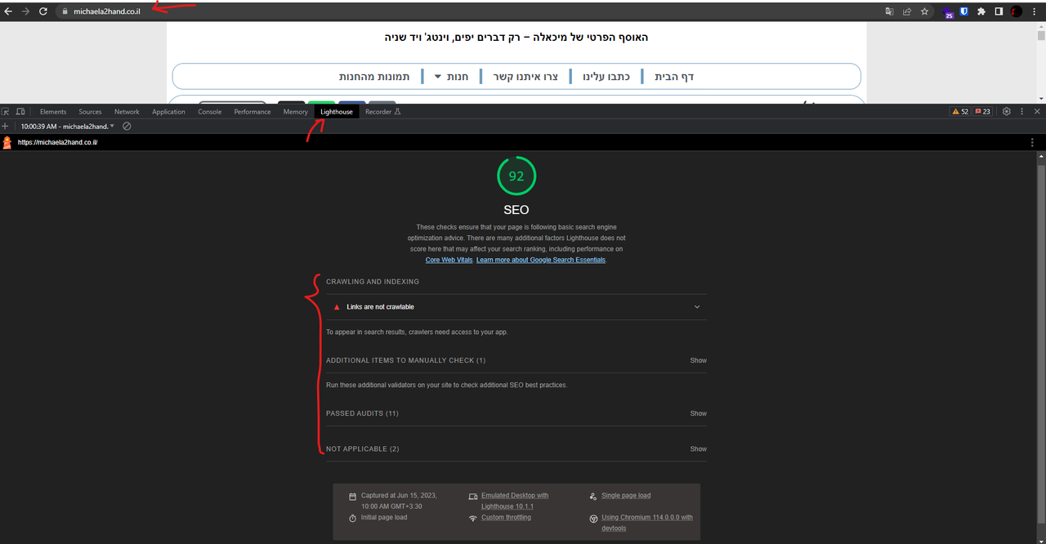Image resolution: width=1046 pixels, height=544 pixels.
Task: Open the DevTools customize three-dot menu
Action: coord(1021,112)
